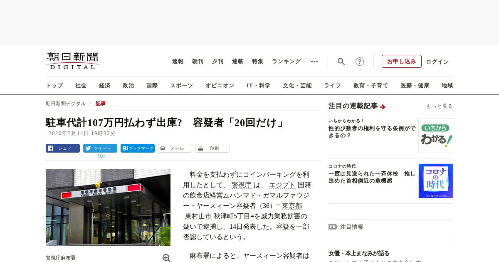Print article with 印刷 button

(212, 148)
